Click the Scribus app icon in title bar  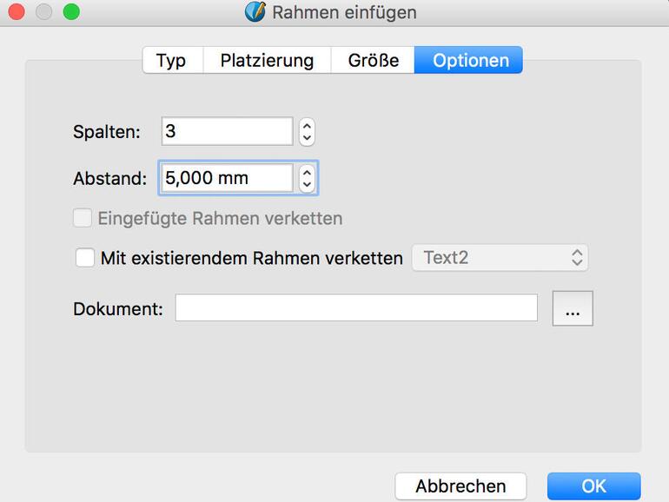255,12
